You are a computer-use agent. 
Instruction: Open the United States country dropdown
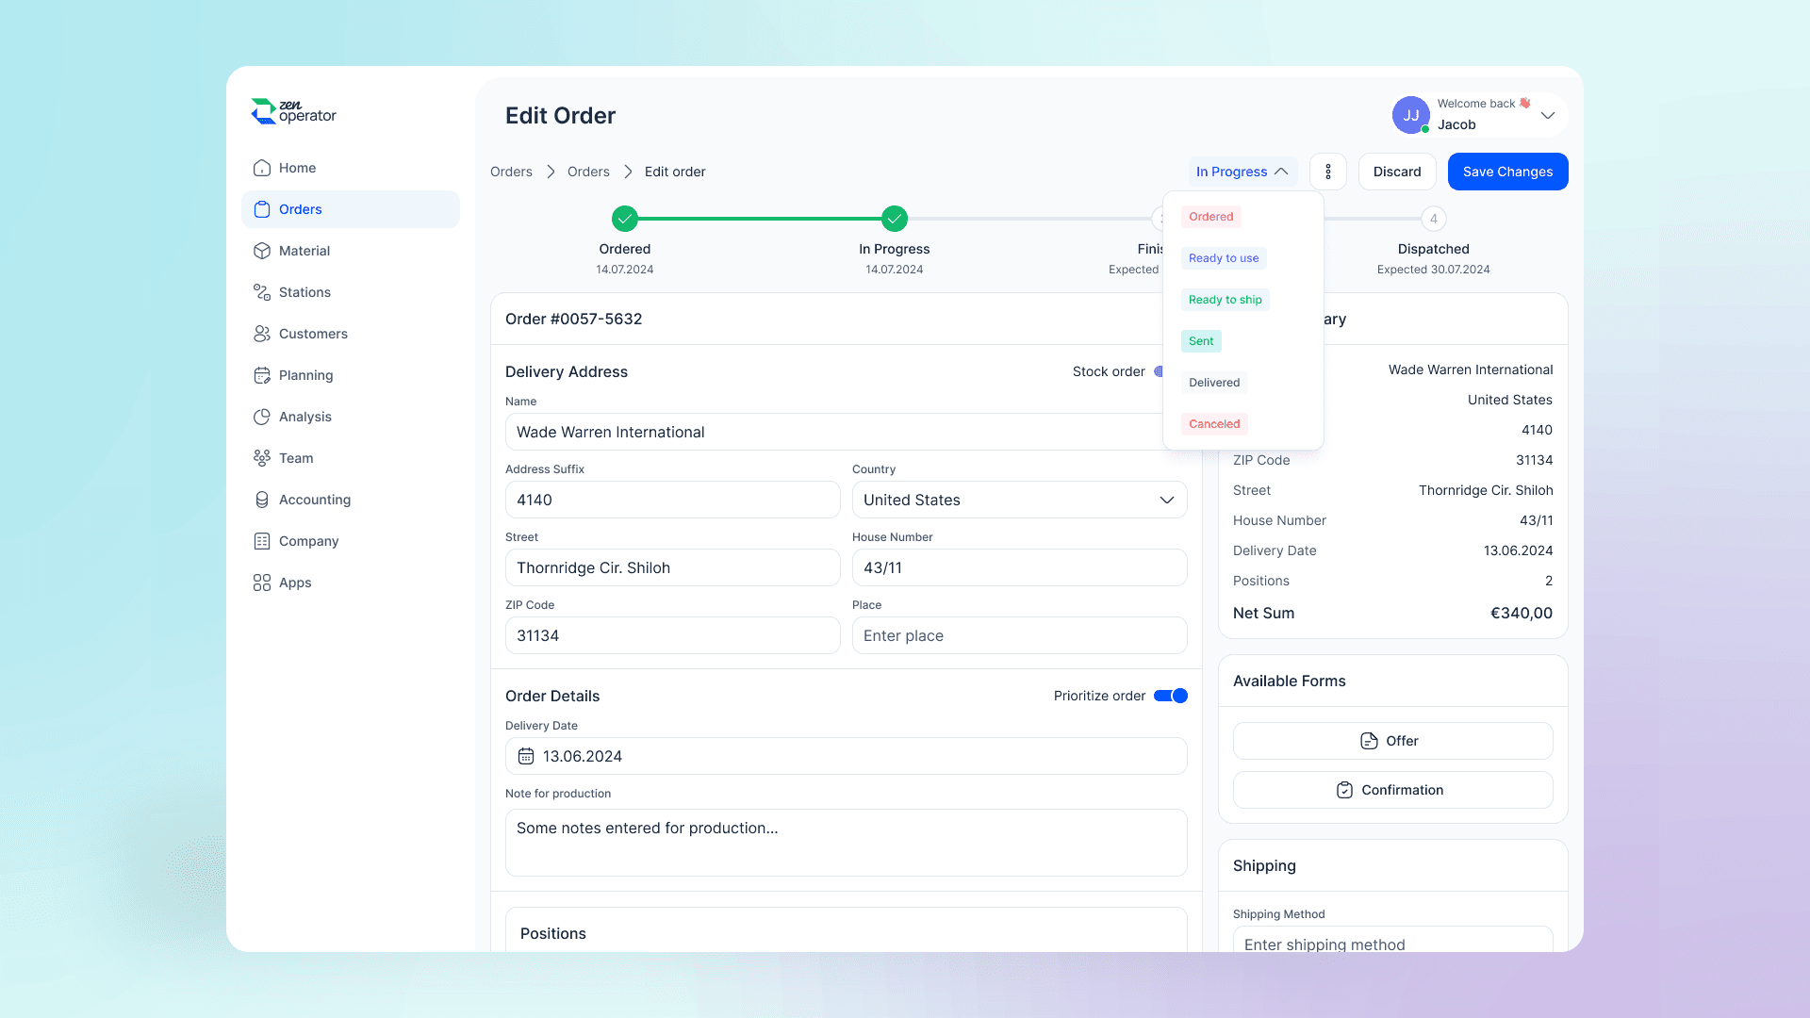tap(1019, 500)
